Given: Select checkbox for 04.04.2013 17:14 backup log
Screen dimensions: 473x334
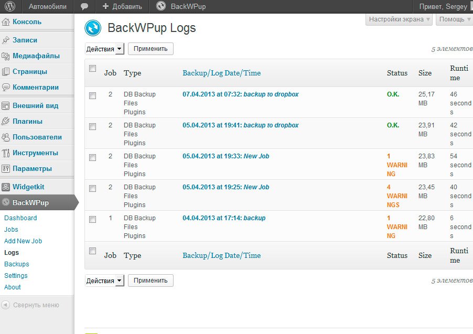Looking at the screenshot, I should 93,219.
